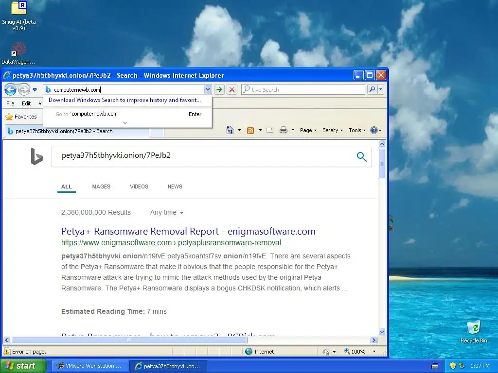Click the Help question mark icon
This screenshot has height=373, width=498.
[x=374, y=130]
